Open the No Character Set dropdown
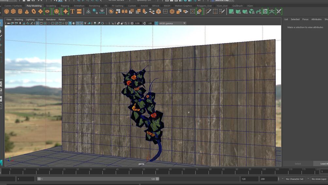The width and height of the screenshot is (328, 185). point(294,179)
